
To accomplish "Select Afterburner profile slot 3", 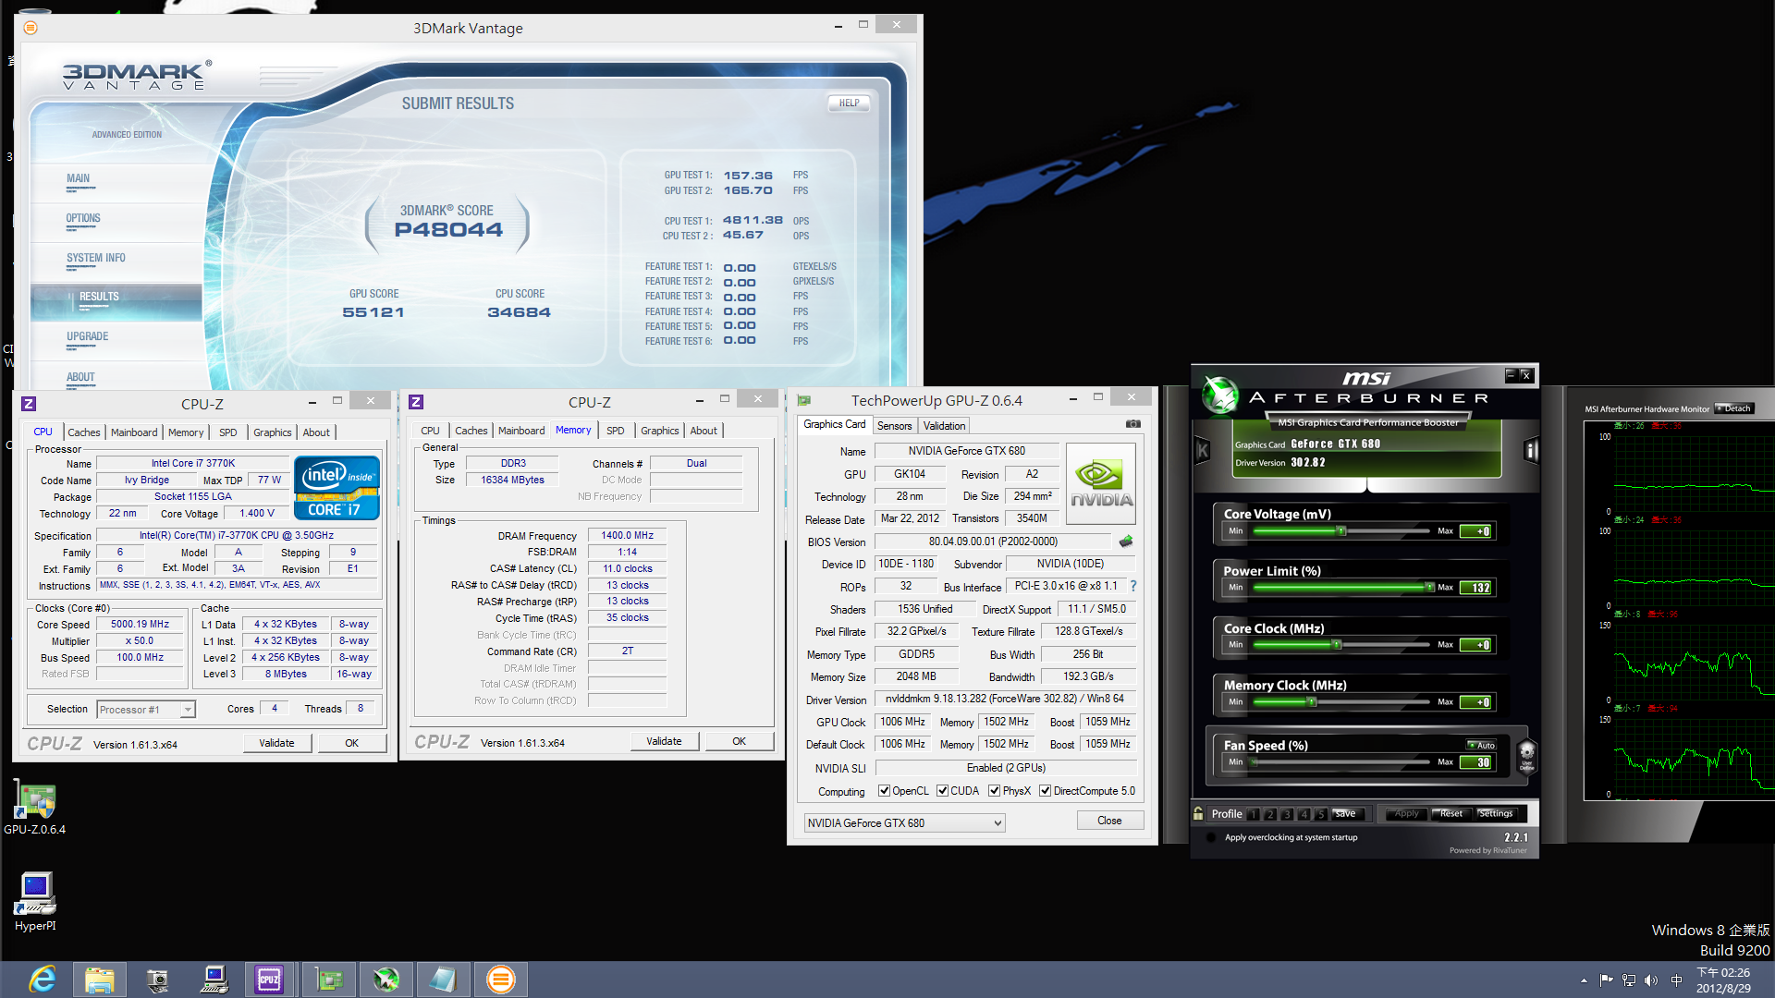I will [x=1286, y=814].
